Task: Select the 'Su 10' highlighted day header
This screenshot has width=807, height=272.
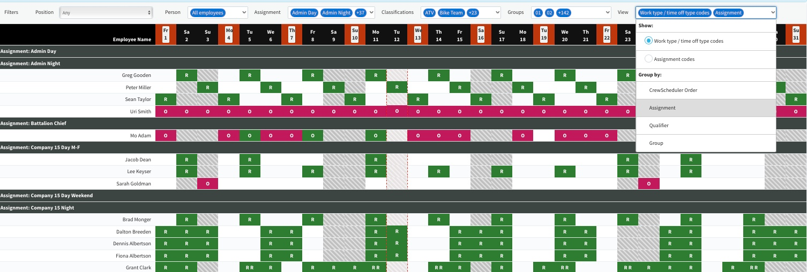Action: point(355,35)
